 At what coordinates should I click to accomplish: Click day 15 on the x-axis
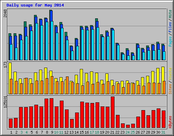(x=82, y=132)
